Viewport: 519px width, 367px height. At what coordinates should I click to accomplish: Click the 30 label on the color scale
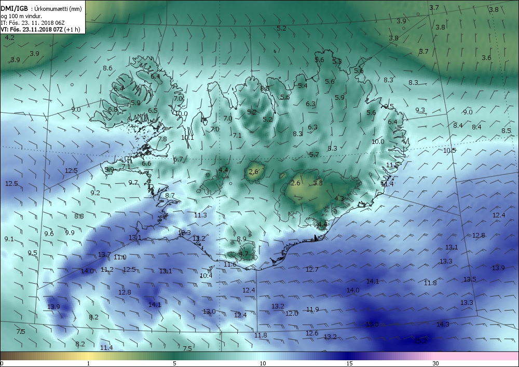pos(436,364)
